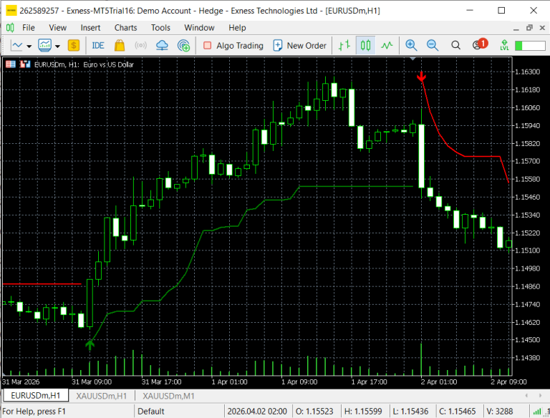550x418 pixels.
Task: Open the File menu
Action: click(29, 28)
